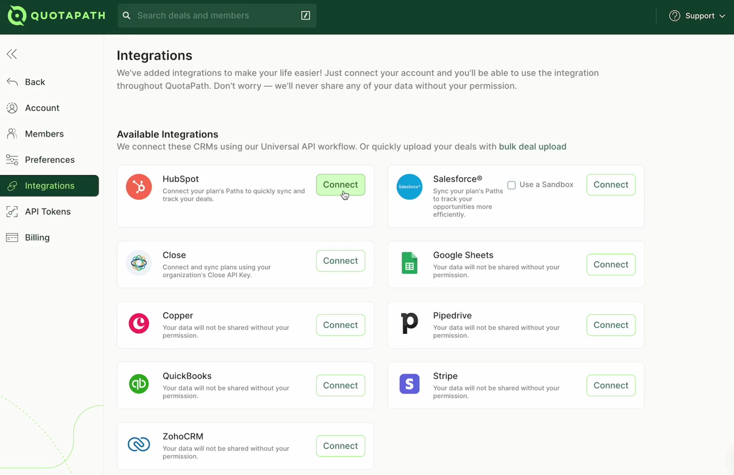Click the Copper logo icon
The width and height of the screenshot is (734, 475).
(x=139, y=323)
